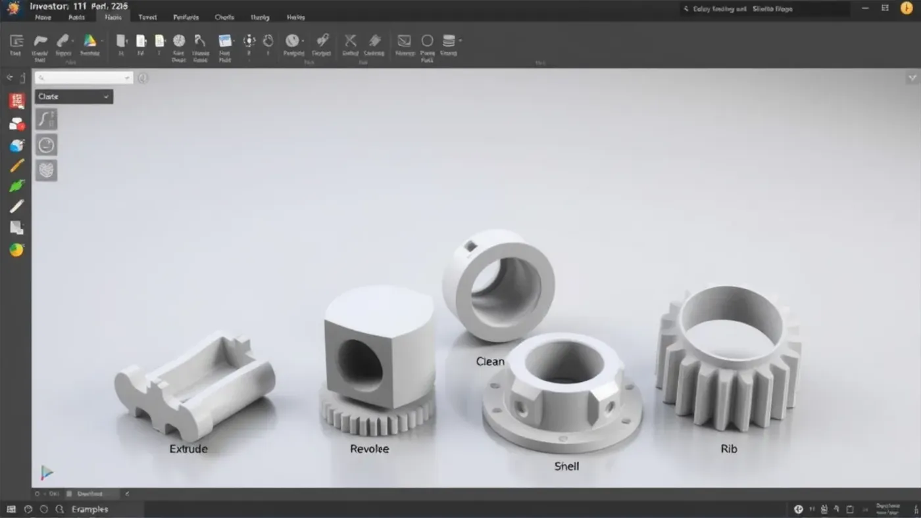Click the red grid icon in left sidebar
Screen dimensions: 921x518
(16, 101)
